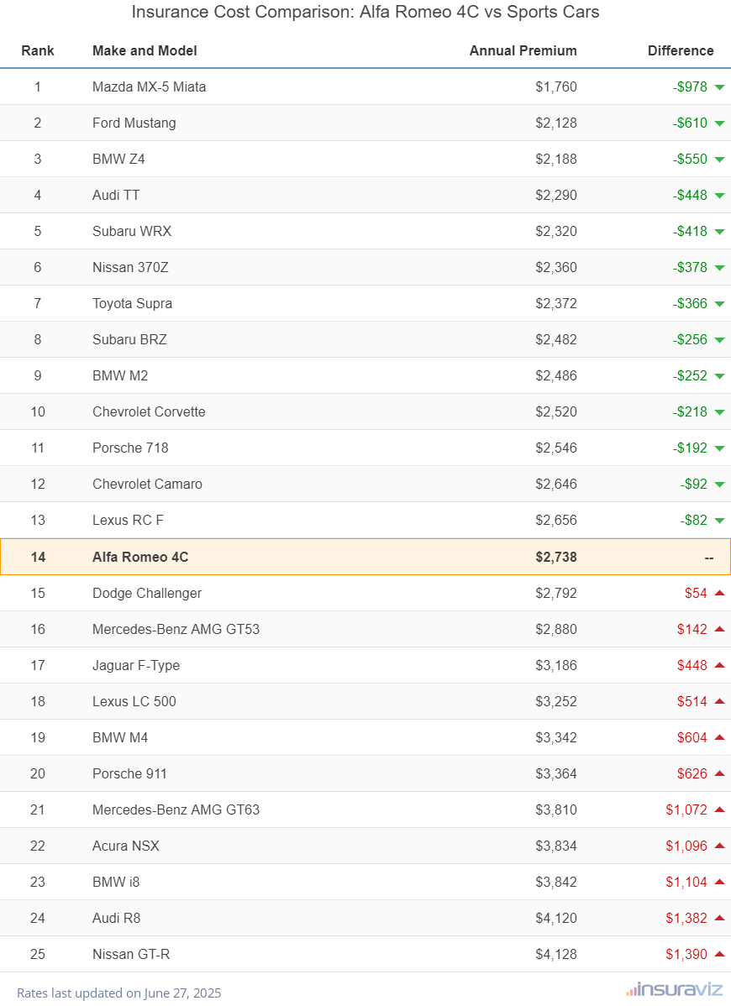The image size is (731, 1006).
Task: Click the red up arrow beside $1,104
Action: pos(719,882)
